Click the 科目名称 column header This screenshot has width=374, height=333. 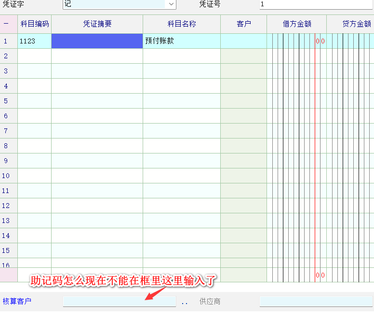click(182, 24)
